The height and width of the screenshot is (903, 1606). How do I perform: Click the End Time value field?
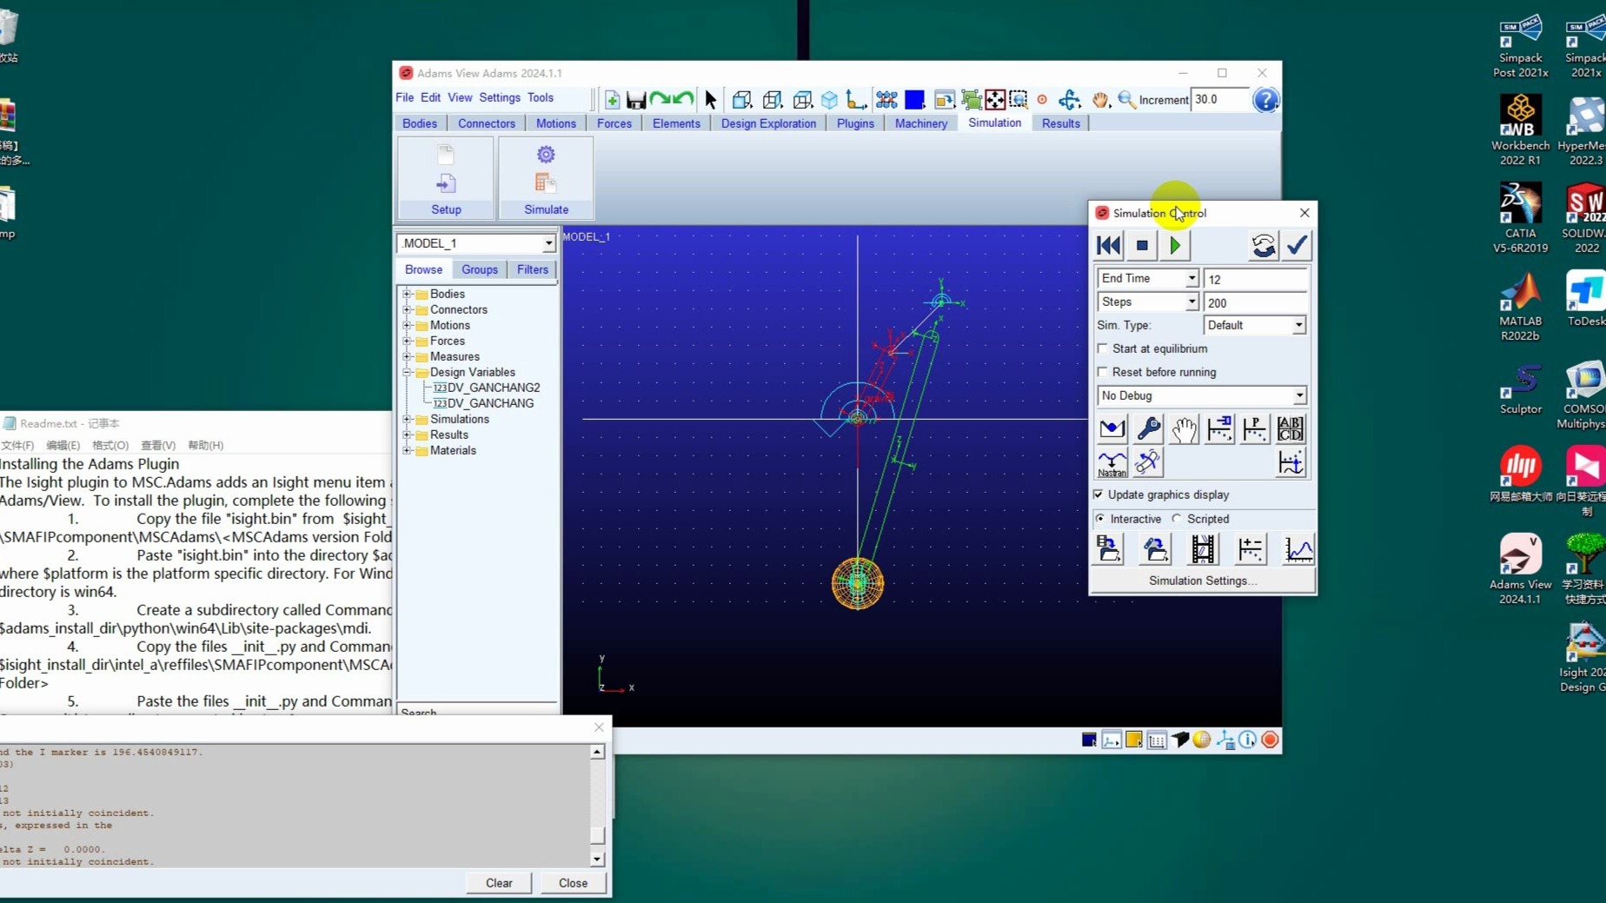coord(1256,279)
